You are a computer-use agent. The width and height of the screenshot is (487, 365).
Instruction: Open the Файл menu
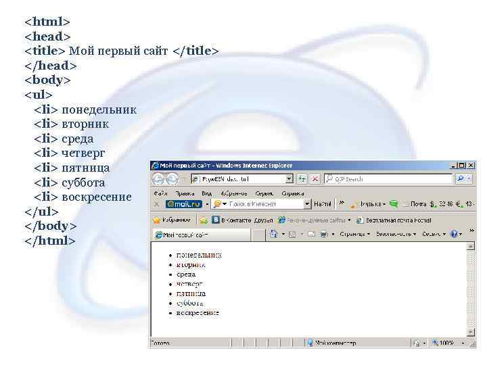(160, 193)
